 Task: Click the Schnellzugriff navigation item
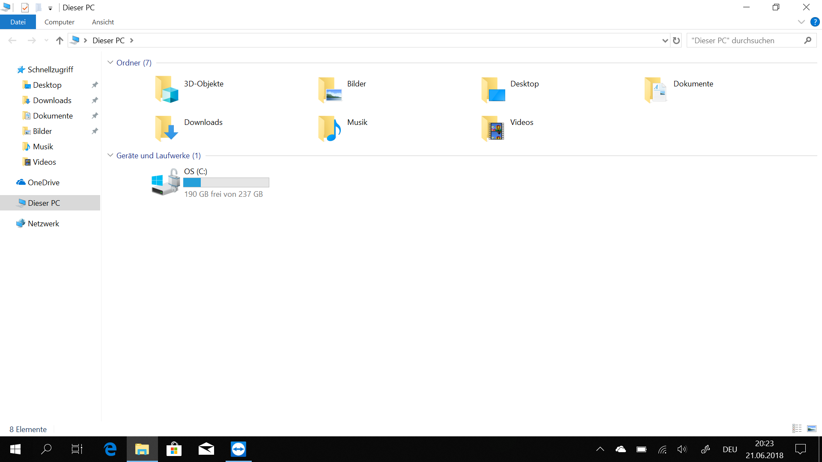click(x=49, y=69)
